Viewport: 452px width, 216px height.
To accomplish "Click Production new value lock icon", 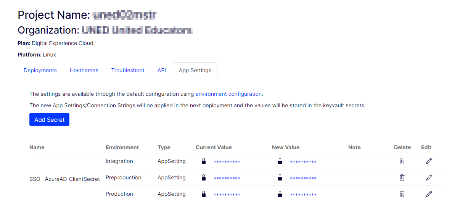I will click(x=280, y=194).
